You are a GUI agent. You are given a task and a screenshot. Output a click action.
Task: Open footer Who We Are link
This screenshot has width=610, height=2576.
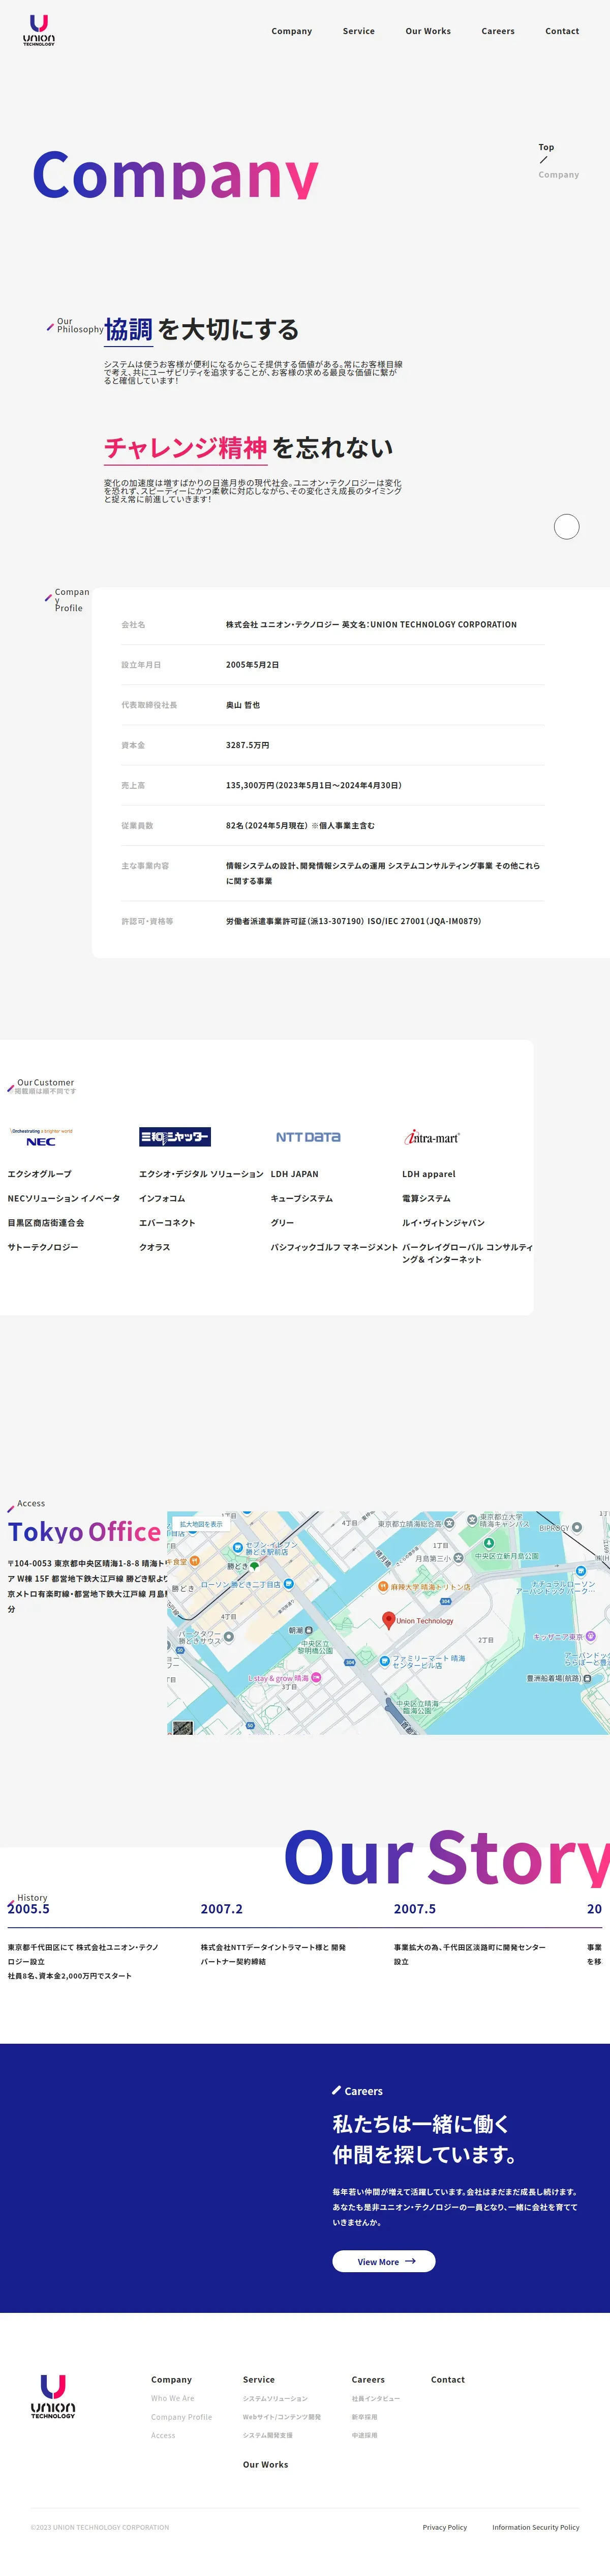(173, 2398)
